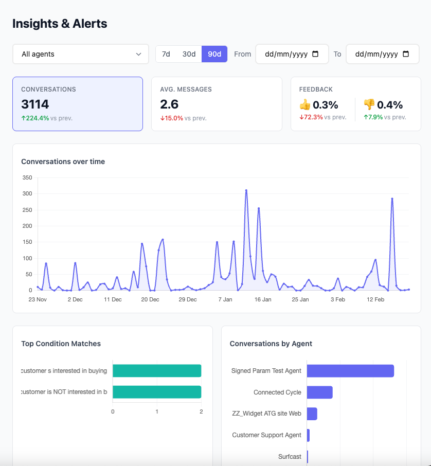Viewport: 431px width, 466px height.
Task: Click the thumbs down icon in Feedback card
Action: click(368, 104)
